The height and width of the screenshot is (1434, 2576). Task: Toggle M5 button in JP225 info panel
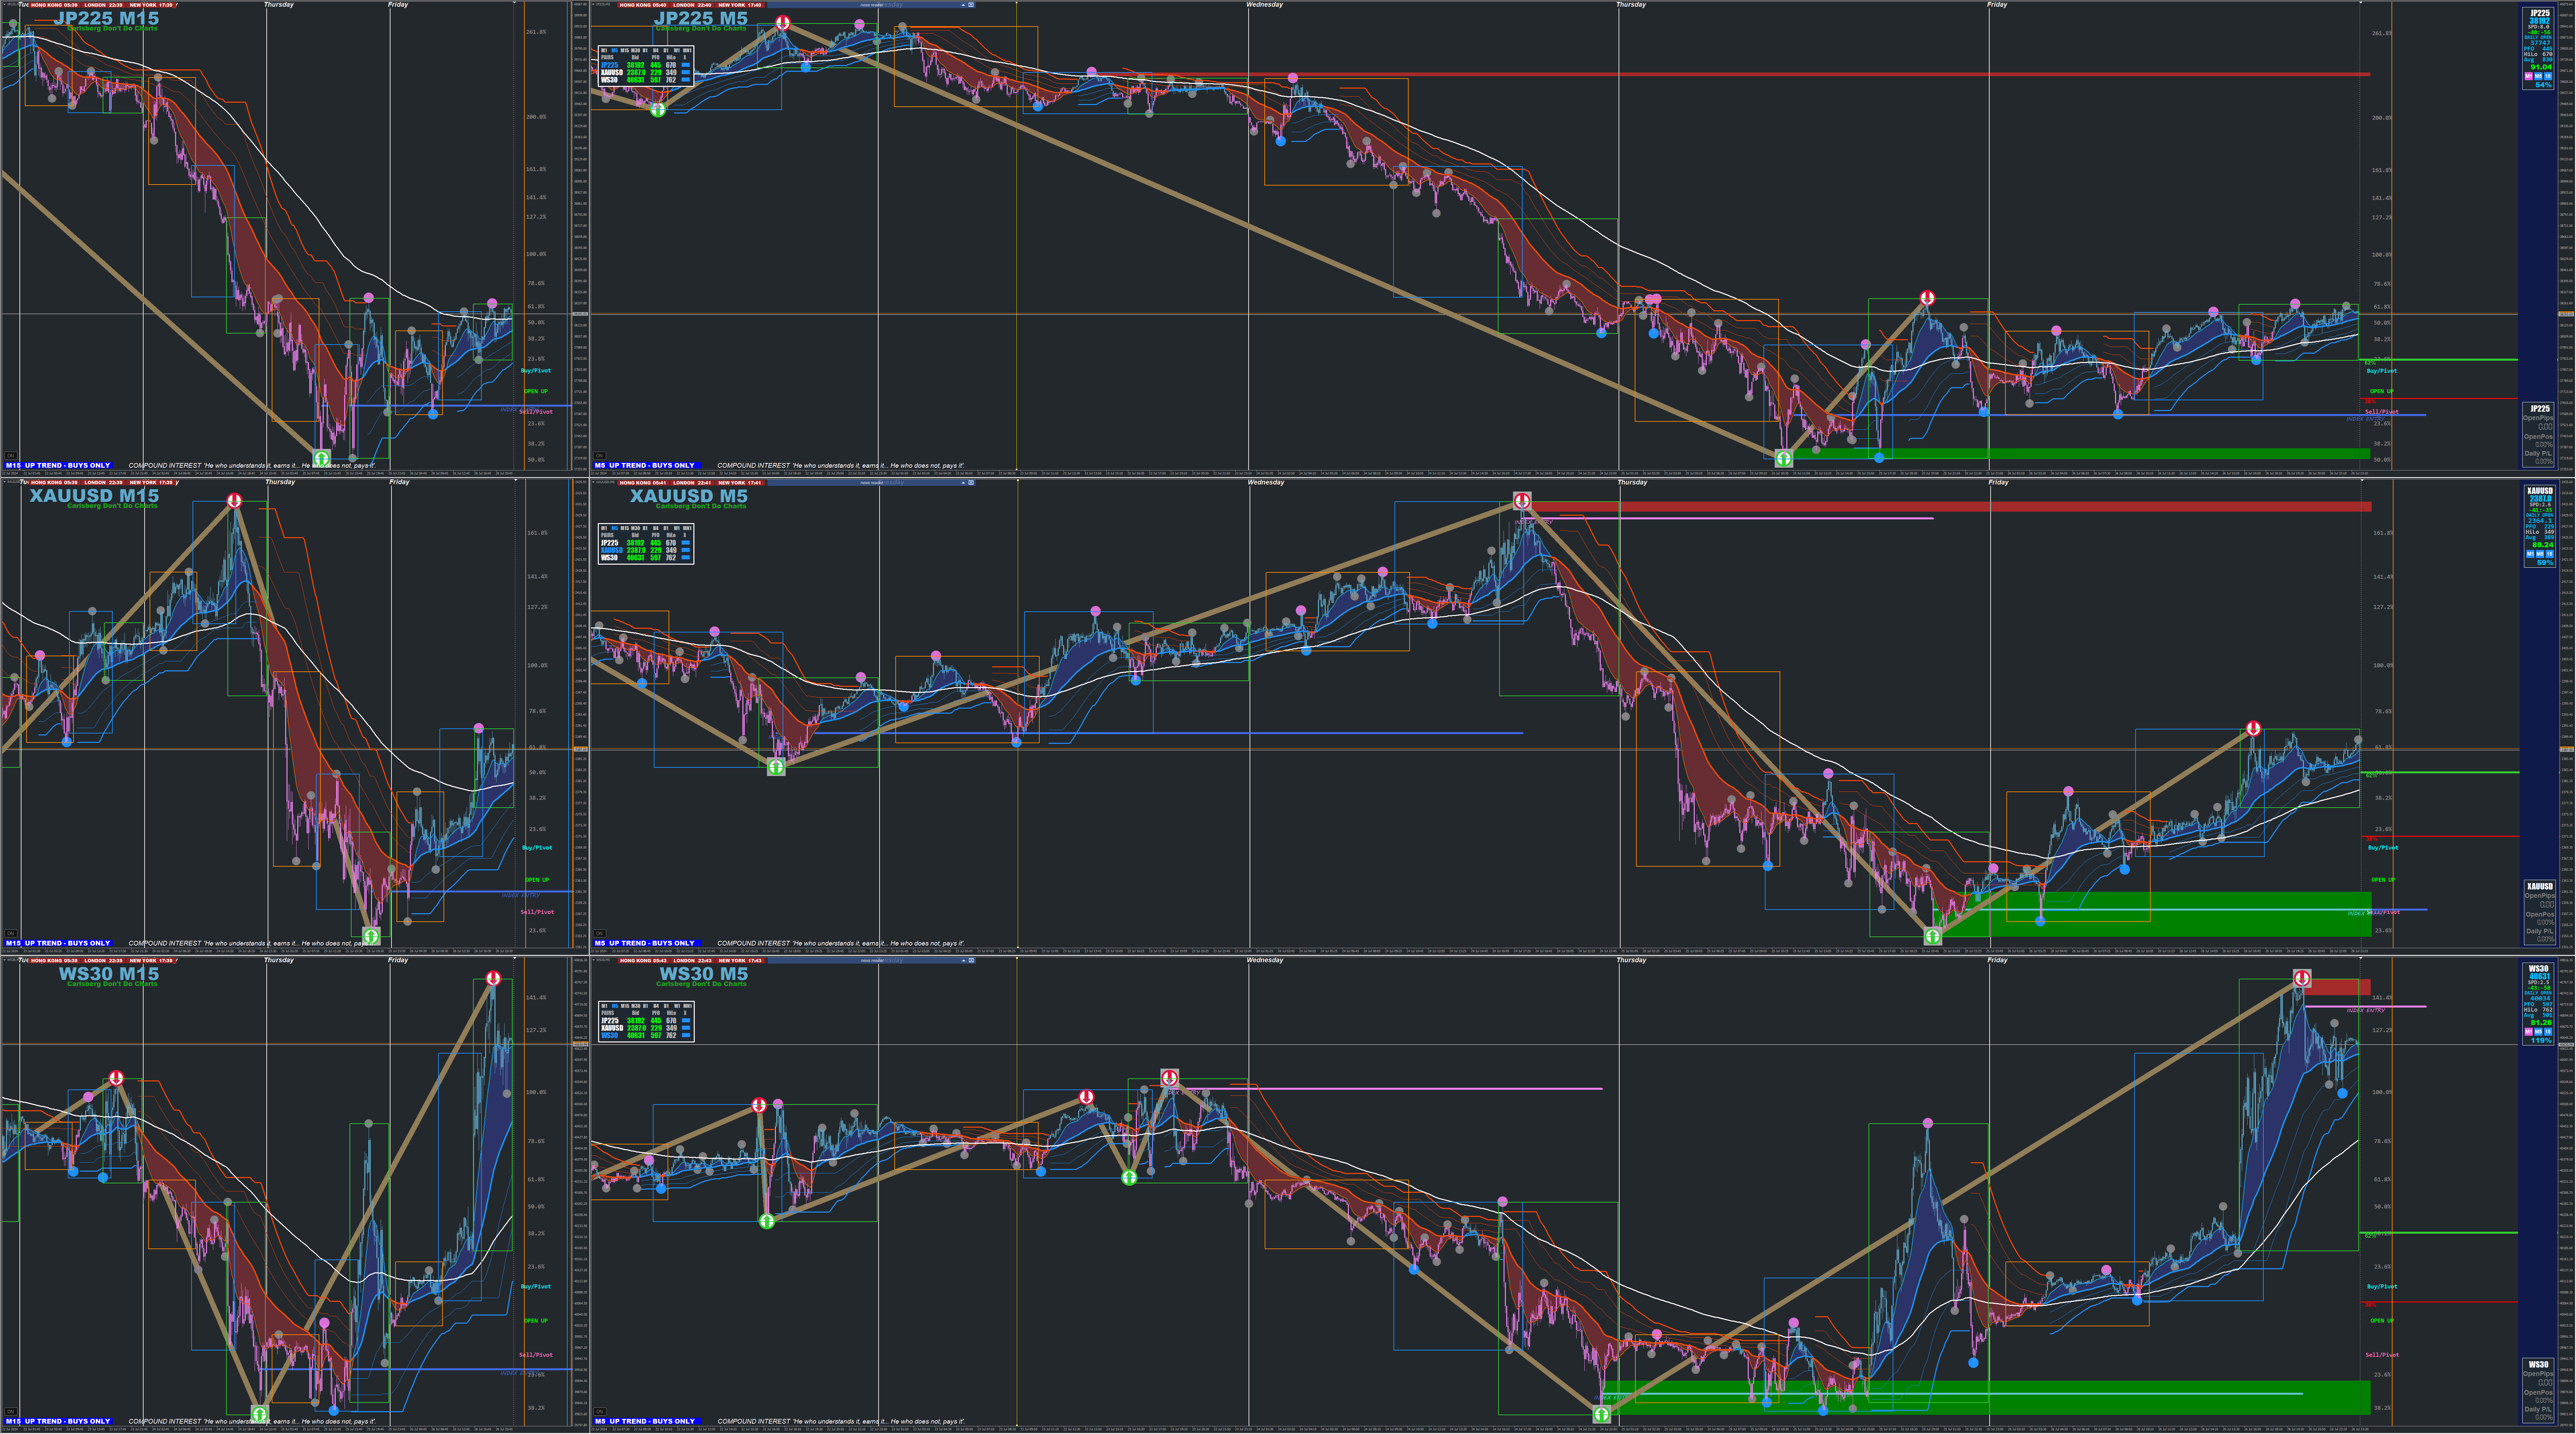(x=2538, y=76)
